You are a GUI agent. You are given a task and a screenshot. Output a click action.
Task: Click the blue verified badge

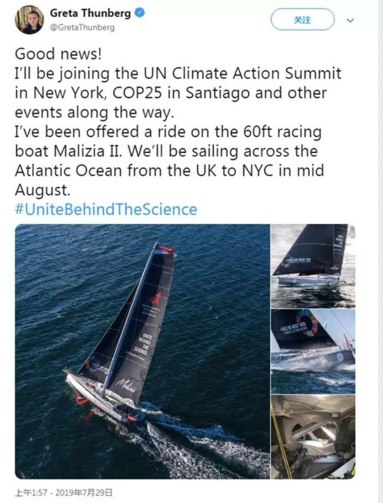pyautogui.click(x=140, y=13)
